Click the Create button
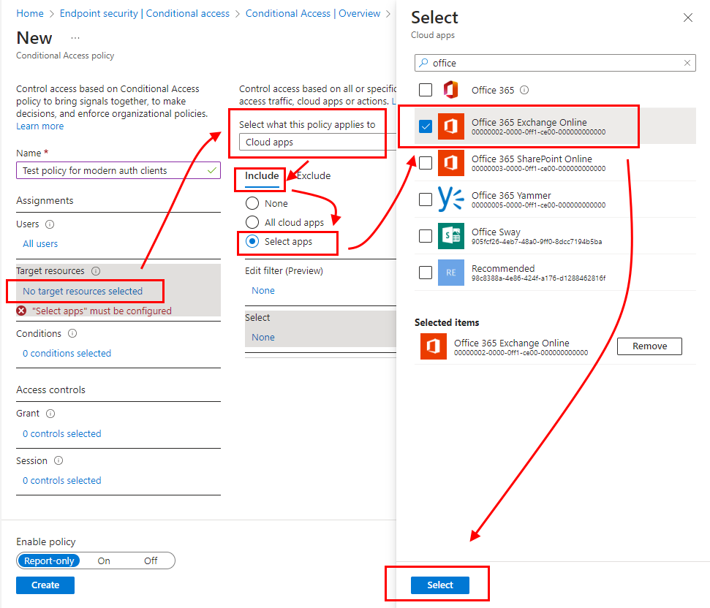This screenshot has width=710, height=608. [45, 585]
